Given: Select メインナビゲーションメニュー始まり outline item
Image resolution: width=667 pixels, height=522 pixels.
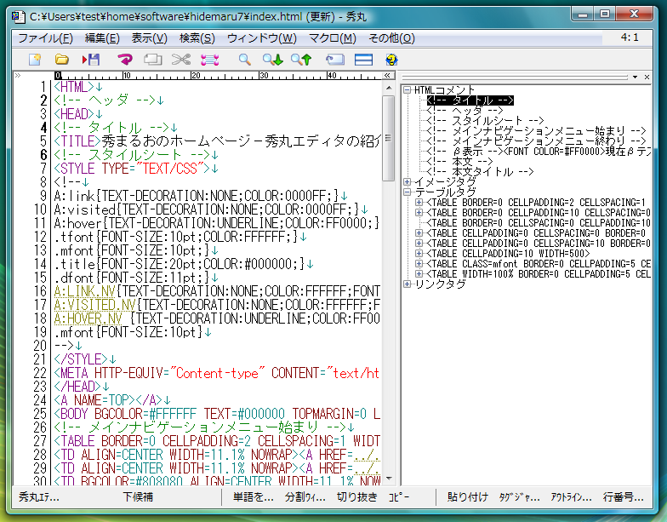Looking at the screenshot, I should [x=536, y=131].
